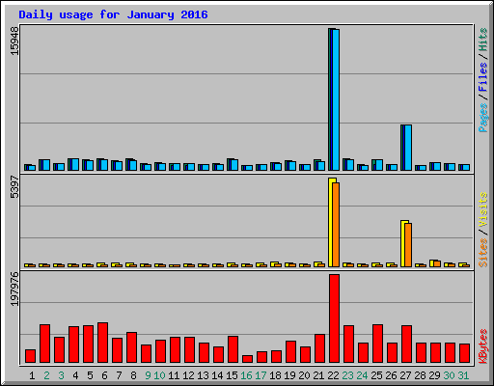Screen dimensions: 494x386
Task: Select the 197976 y-axis value
Action: coord(14,289)
